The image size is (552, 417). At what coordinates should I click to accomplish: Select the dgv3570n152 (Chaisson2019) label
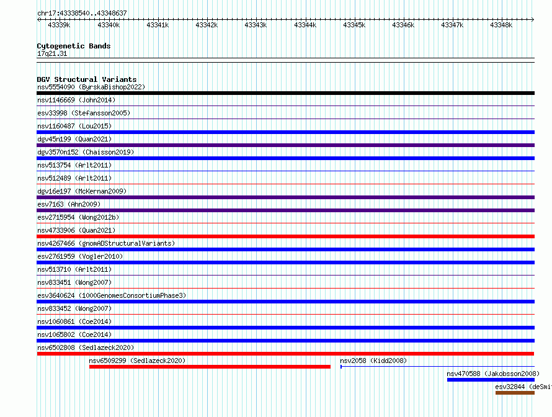pos(86,152)
